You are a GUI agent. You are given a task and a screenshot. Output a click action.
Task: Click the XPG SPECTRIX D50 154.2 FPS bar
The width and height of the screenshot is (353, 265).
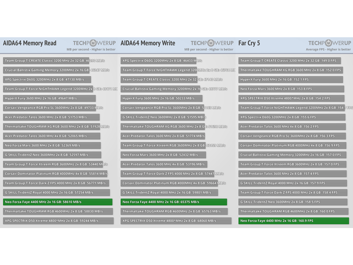291,98
